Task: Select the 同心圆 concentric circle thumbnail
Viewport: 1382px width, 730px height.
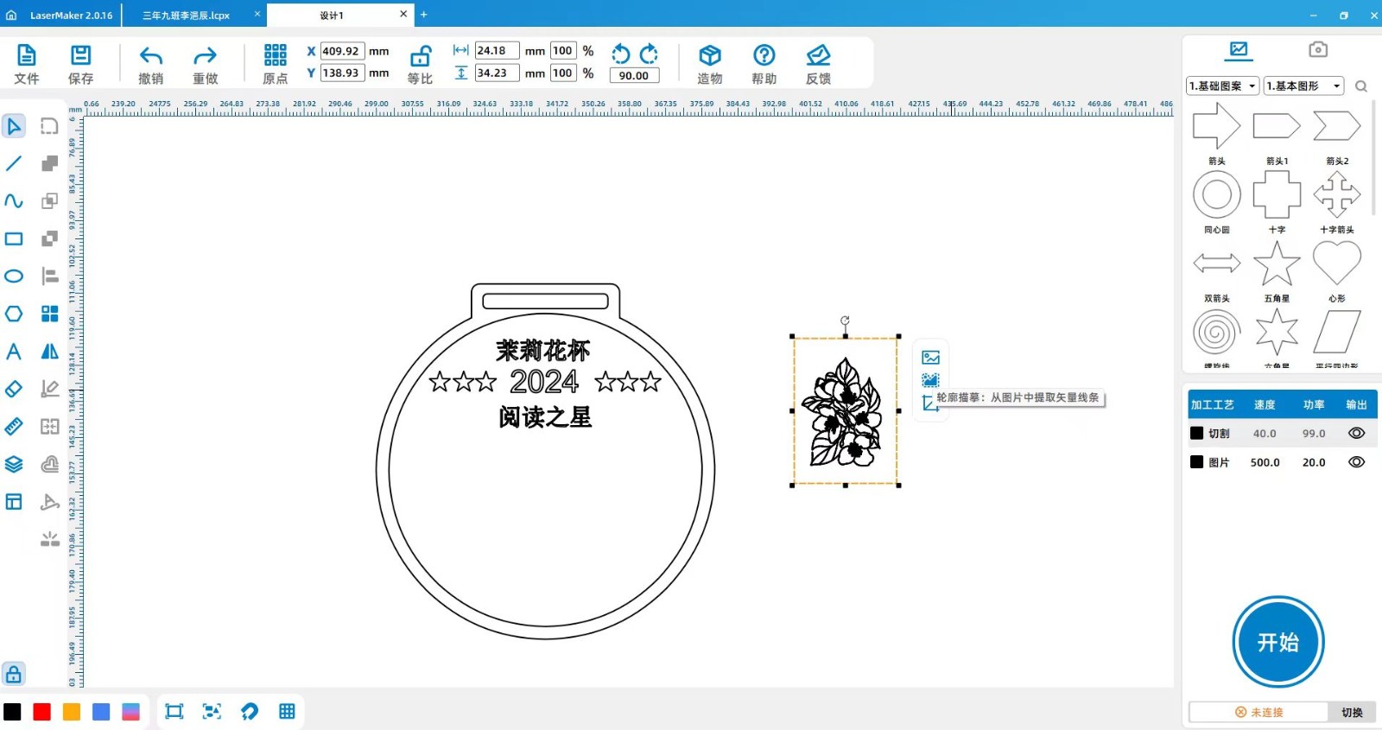Action: (1217, 194)
